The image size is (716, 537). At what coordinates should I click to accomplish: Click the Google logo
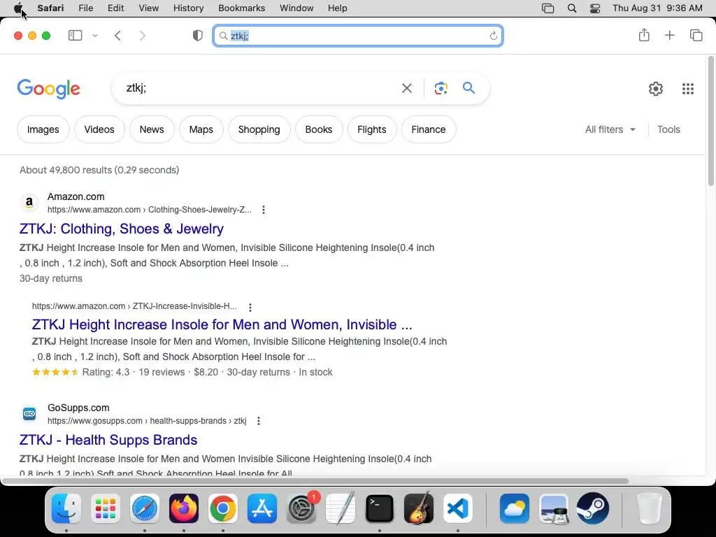point(48,89)
